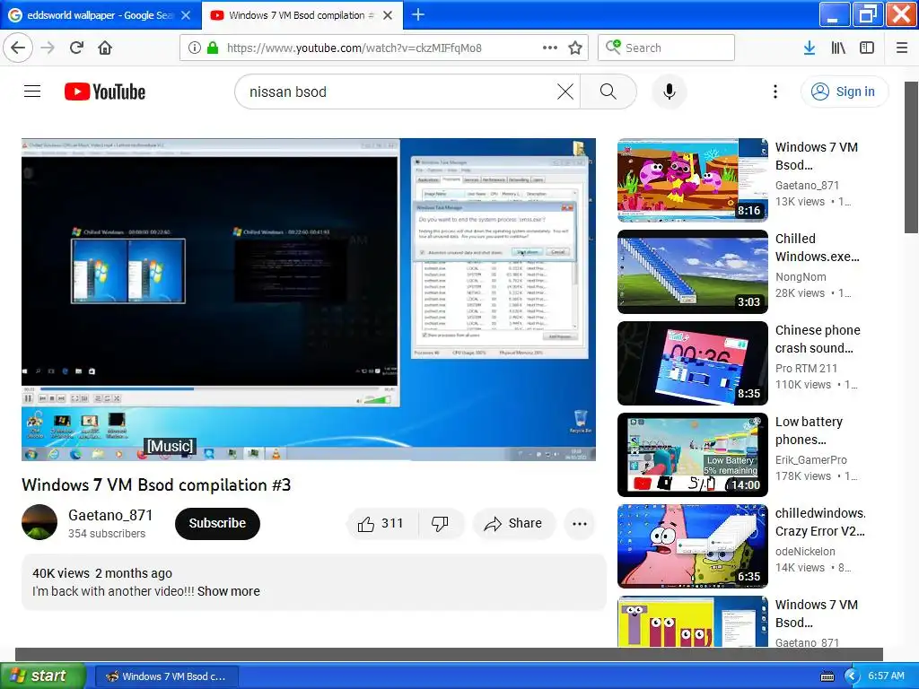The width and height of the screenshot is (919, 689).
Task: Click the green padlock security icon
Action: click(x=214, y=48)
